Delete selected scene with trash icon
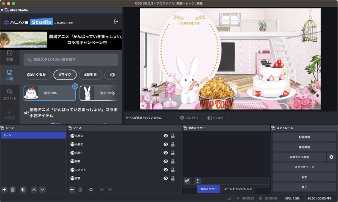This screenshot has height=202, width=338. coord(13,189)
